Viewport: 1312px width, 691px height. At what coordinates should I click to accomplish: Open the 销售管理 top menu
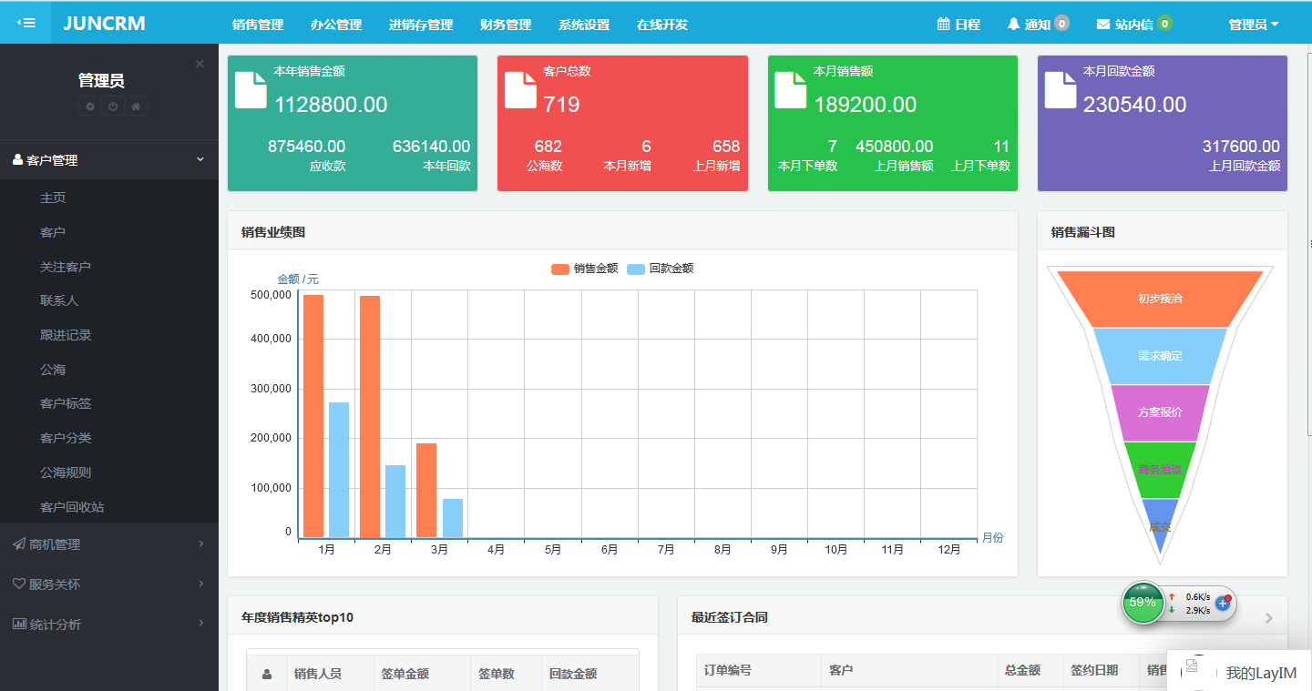(x=258, y=25)
